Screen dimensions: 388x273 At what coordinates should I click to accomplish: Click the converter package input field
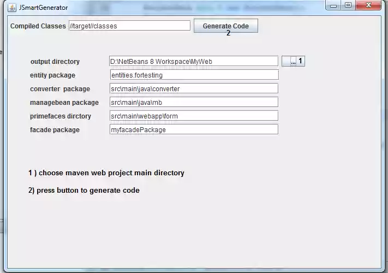point(194,88)
